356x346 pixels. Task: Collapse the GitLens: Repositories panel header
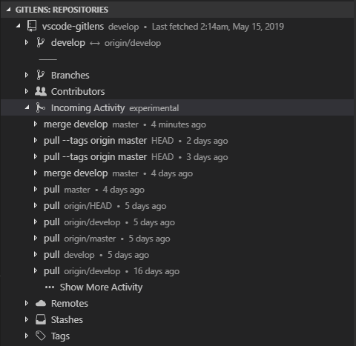point(9,10)
